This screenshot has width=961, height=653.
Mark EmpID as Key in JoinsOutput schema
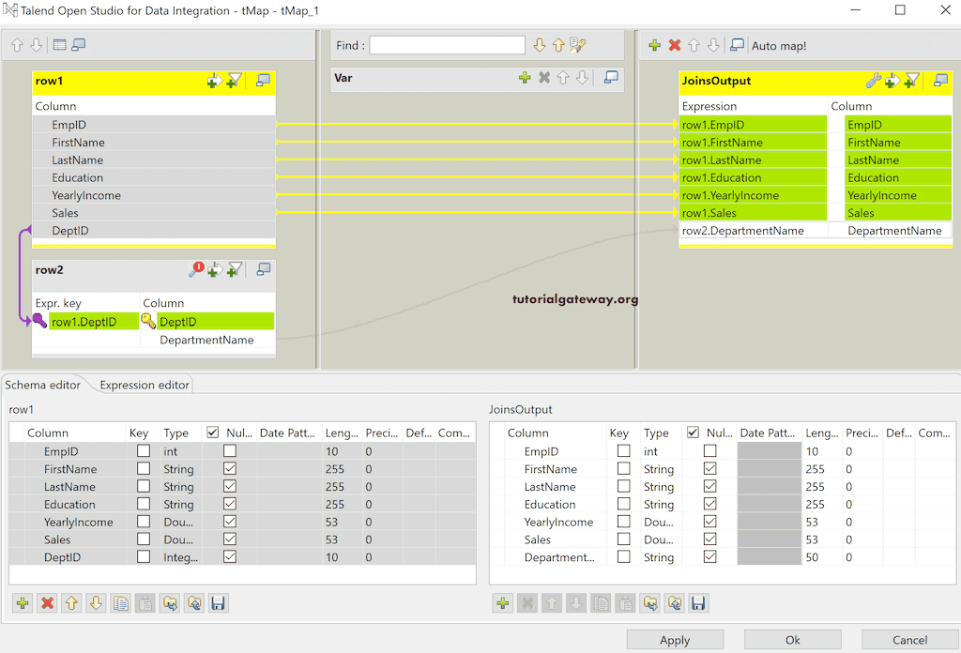[x=624, y=450]
